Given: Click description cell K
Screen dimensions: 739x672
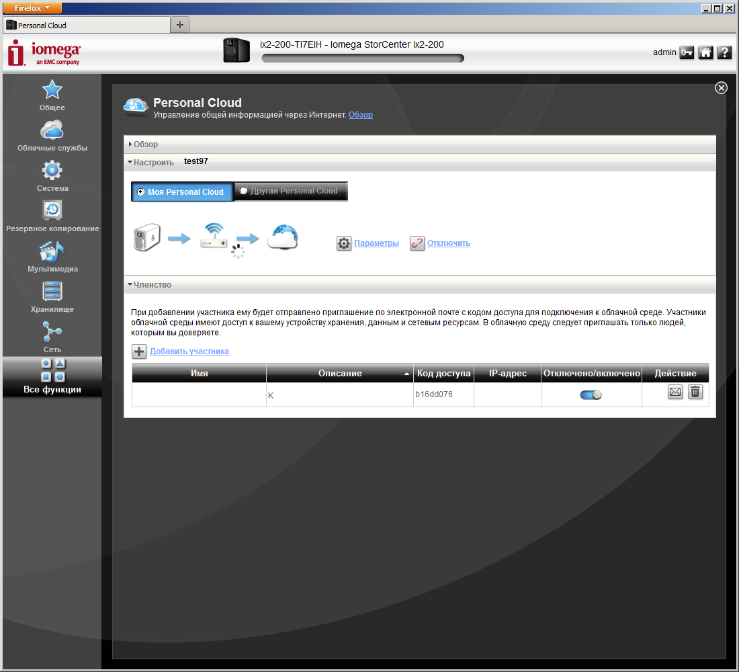Looking at the screenshot, I should click(x=340, y=395).
